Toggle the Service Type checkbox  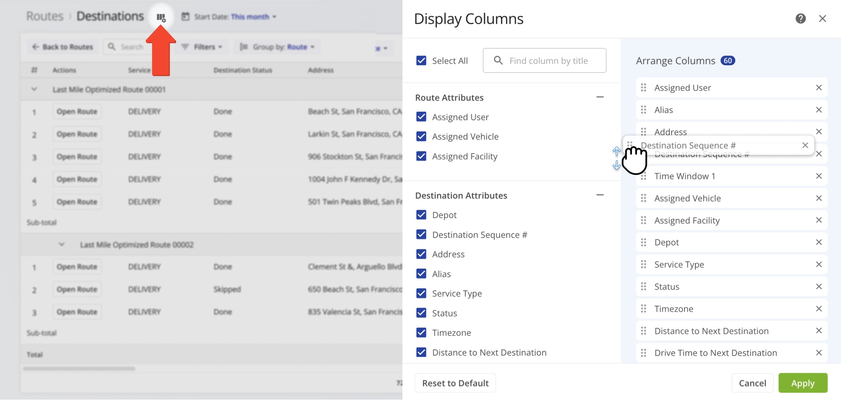(x=421, y=293)
